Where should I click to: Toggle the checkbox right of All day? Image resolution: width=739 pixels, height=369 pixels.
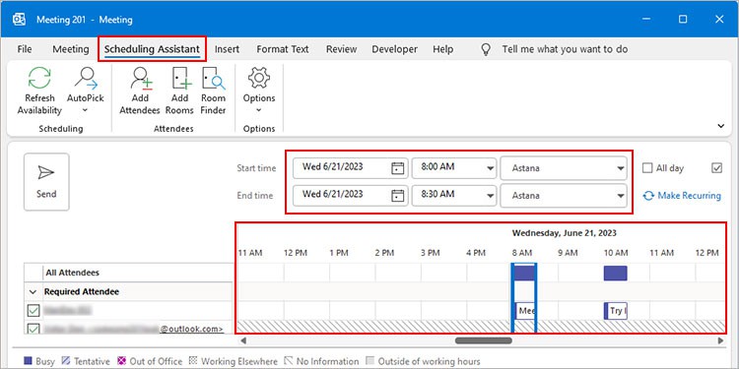click(x=717, y=168)
